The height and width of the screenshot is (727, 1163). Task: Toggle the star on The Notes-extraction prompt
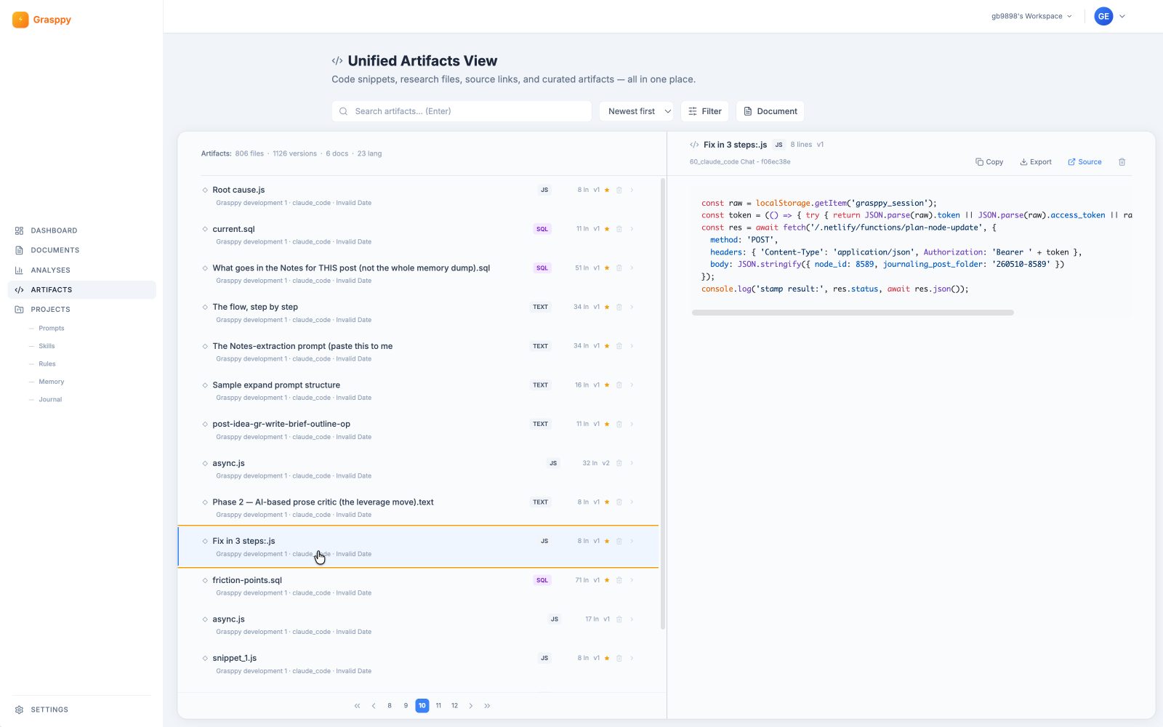coord(607,346)
